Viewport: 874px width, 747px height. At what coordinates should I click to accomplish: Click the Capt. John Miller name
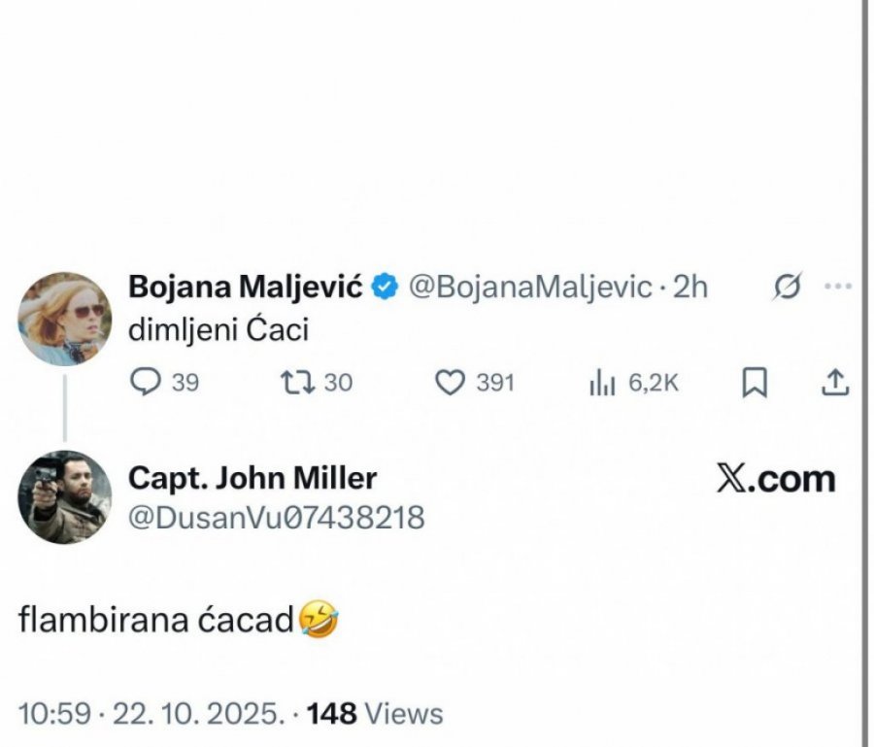pyautogui.click(x=252, y=478)
